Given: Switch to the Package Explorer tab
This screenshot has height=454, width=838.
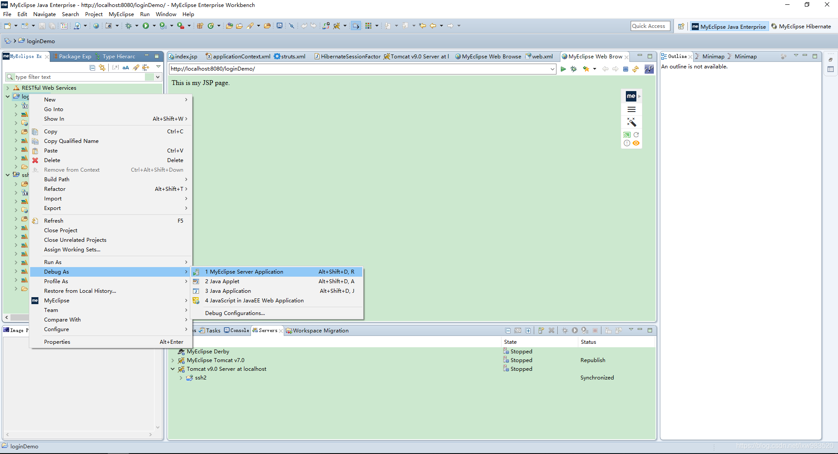Looking at the screenshot, I should click(x=72, y=57).
